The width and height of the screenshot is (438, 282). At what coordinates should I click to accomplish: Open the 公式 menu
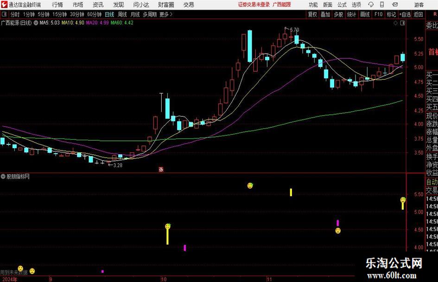point(342,5)
